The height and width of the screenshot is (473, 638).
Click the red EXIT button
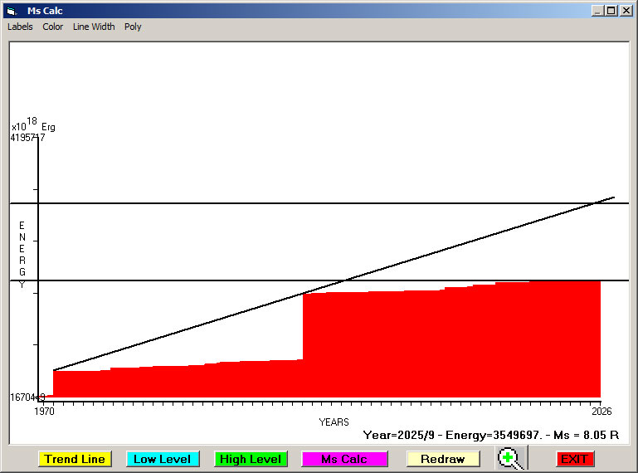point(574,459)
